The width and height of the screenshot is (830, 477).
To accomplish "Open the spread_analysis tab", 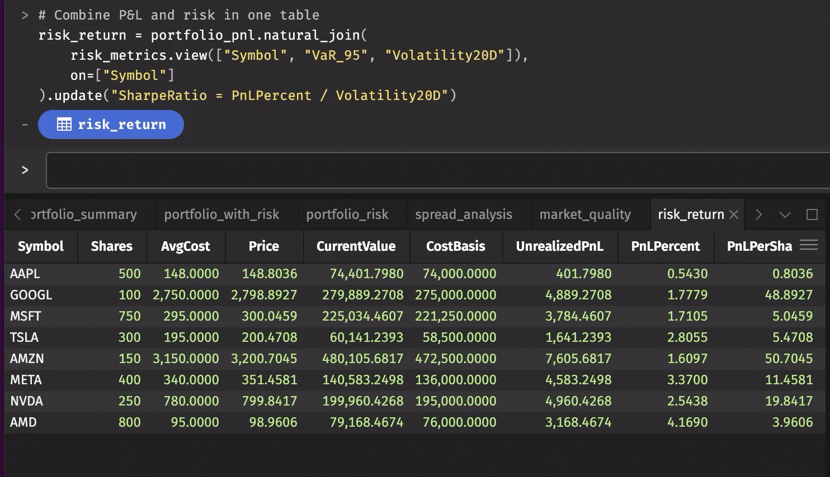I will click(x=463, y=214).
